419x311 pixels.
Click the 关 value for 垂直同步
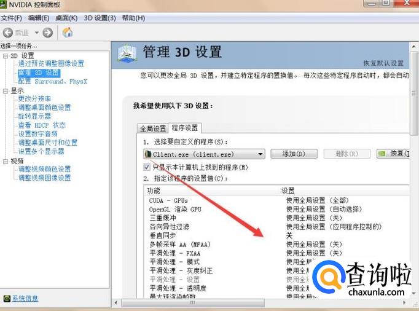coord(289,235)
